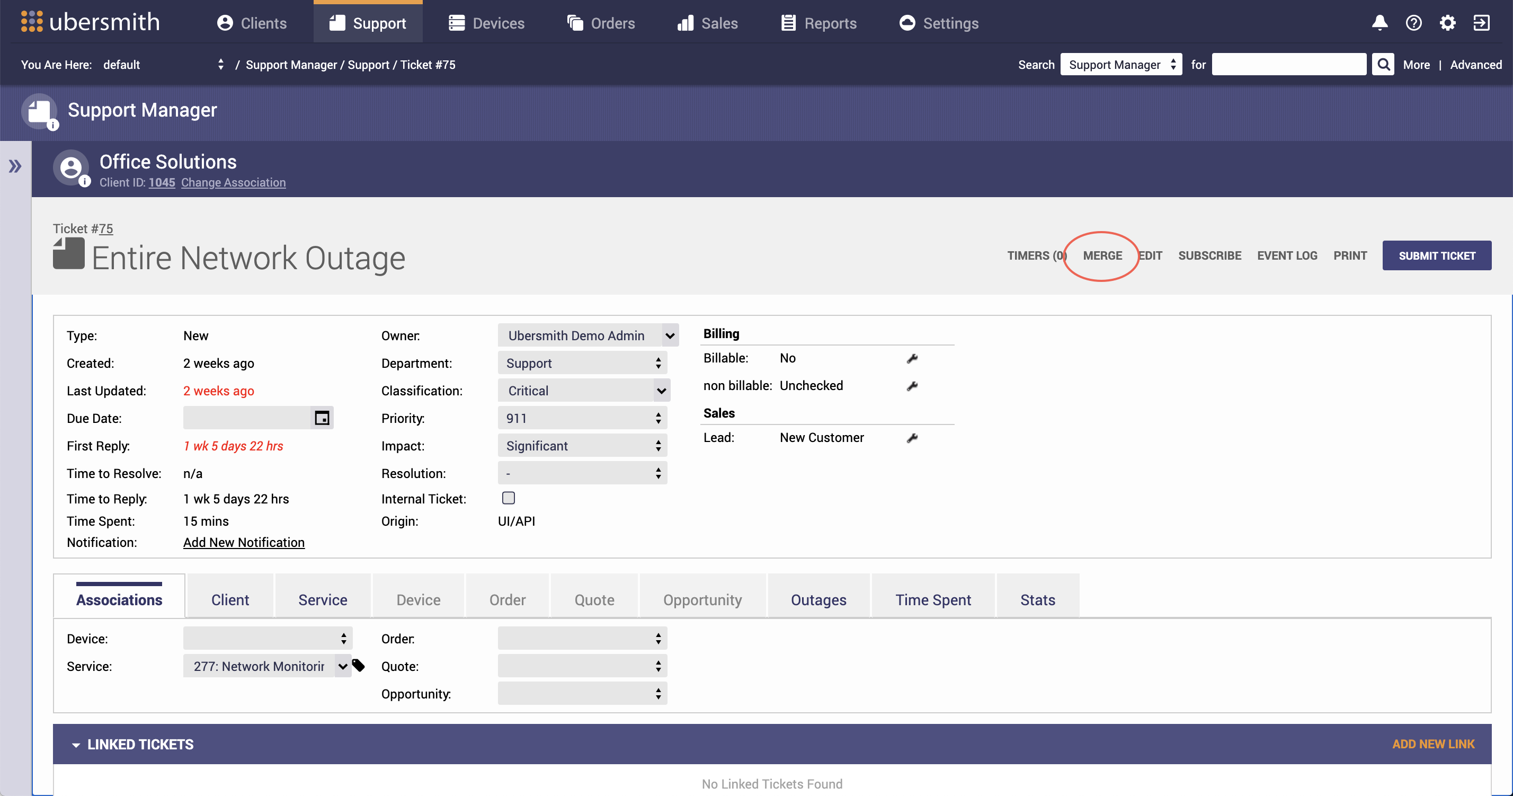Click the Lead wrench edit icon
This screenshot has height=796, width=1513.
pyautogui.click(x=912, y=438)
